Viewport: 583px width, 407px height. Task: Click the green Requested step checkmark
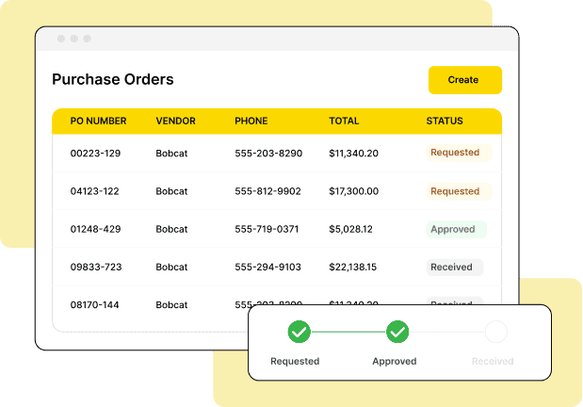pyautogui.click(x=299, y=332)
